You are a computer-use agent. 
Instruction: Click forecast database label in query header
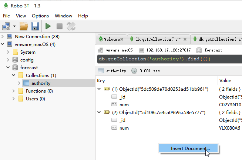pos(214,50)
